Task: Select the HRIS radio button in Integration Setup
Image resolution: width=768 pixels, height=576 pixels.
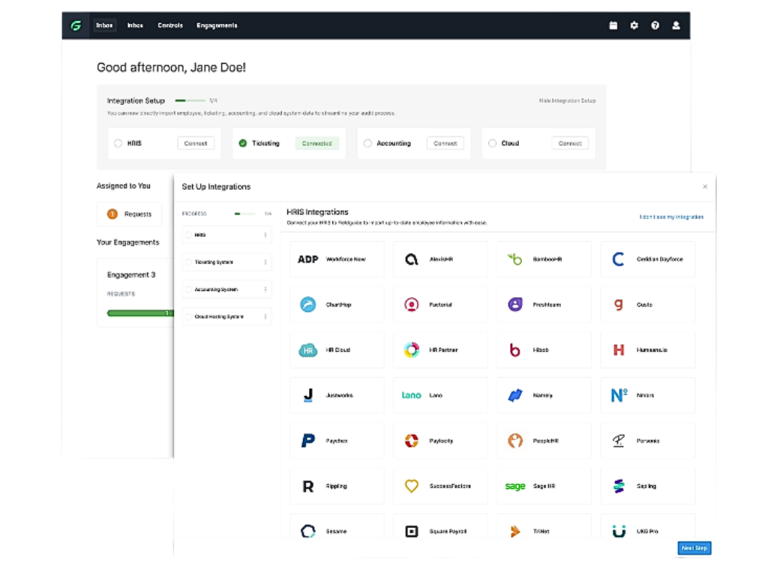Action: pos(118,143)
